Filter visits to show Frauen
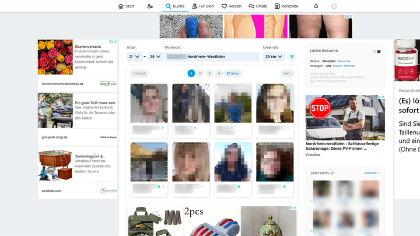This screenshot has height=236, width=420. [337, 66]
